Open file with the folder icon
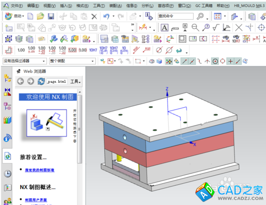Image resolution: width=266 pixels, height=205 pixels. pyautogui.click(x=40, y=16)
